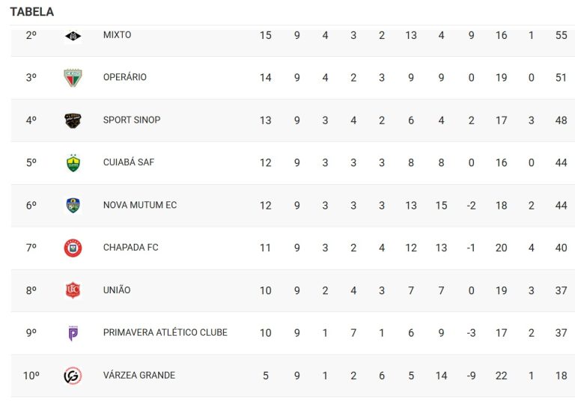
Task: Open the OPERÁRIO team link
Action: click(125, 77)
